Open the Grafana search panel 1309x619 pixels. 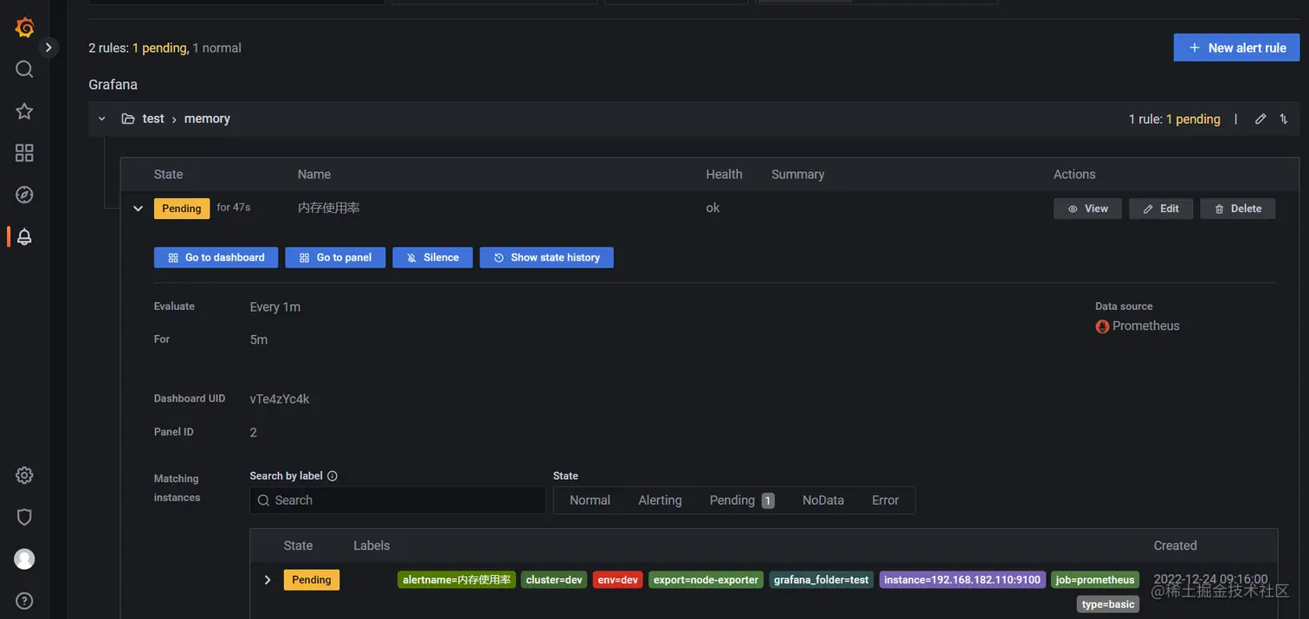tap(23, 68)
